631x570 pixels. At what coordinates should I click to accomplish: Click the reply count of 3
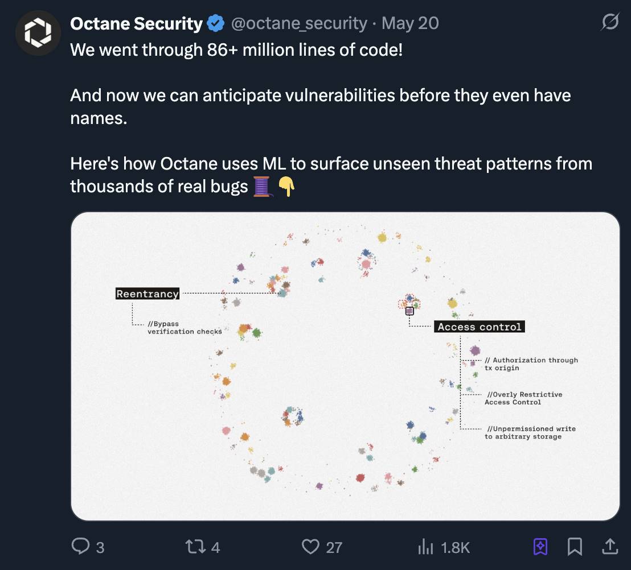tap(100, 547)
